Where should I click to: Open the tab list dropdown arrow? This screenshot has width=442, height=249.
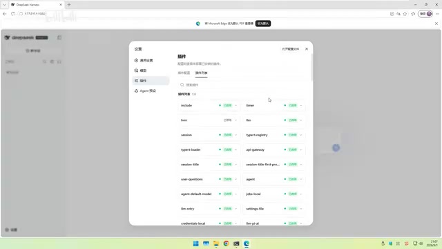point(5,5)
